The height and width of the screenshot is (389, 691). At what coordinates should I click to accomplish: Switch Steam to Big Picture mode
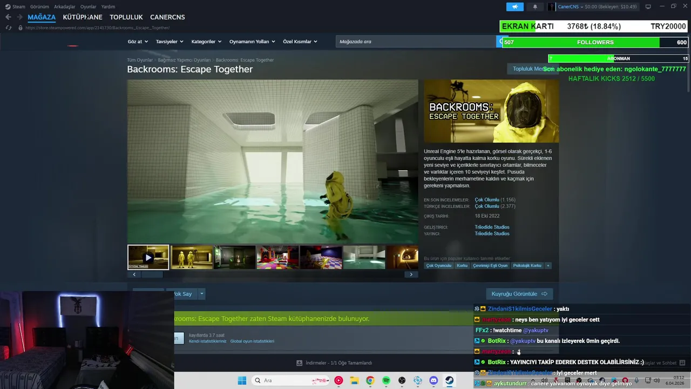648,6
